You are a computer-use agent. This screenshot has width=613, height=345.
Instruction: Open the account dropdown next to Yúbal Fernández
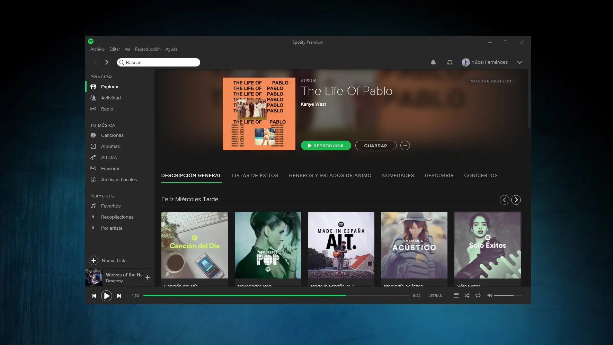519,62
